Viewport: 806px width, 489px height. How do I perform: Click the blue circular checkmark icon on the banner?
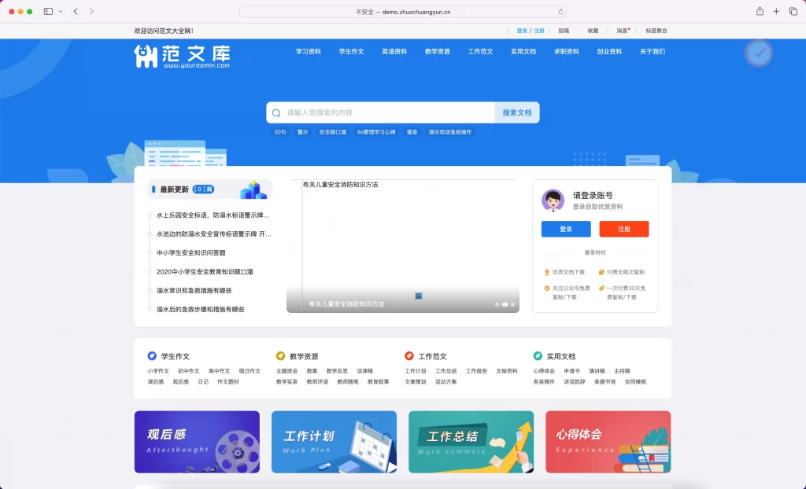point(758,53)
